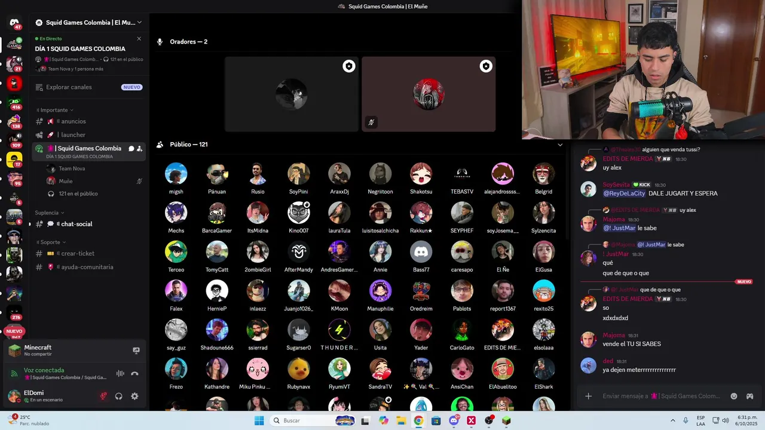Jump to NUEVO unread servers indicator
Viewport: 765px width, 430px height.
(x=14, y=331)
